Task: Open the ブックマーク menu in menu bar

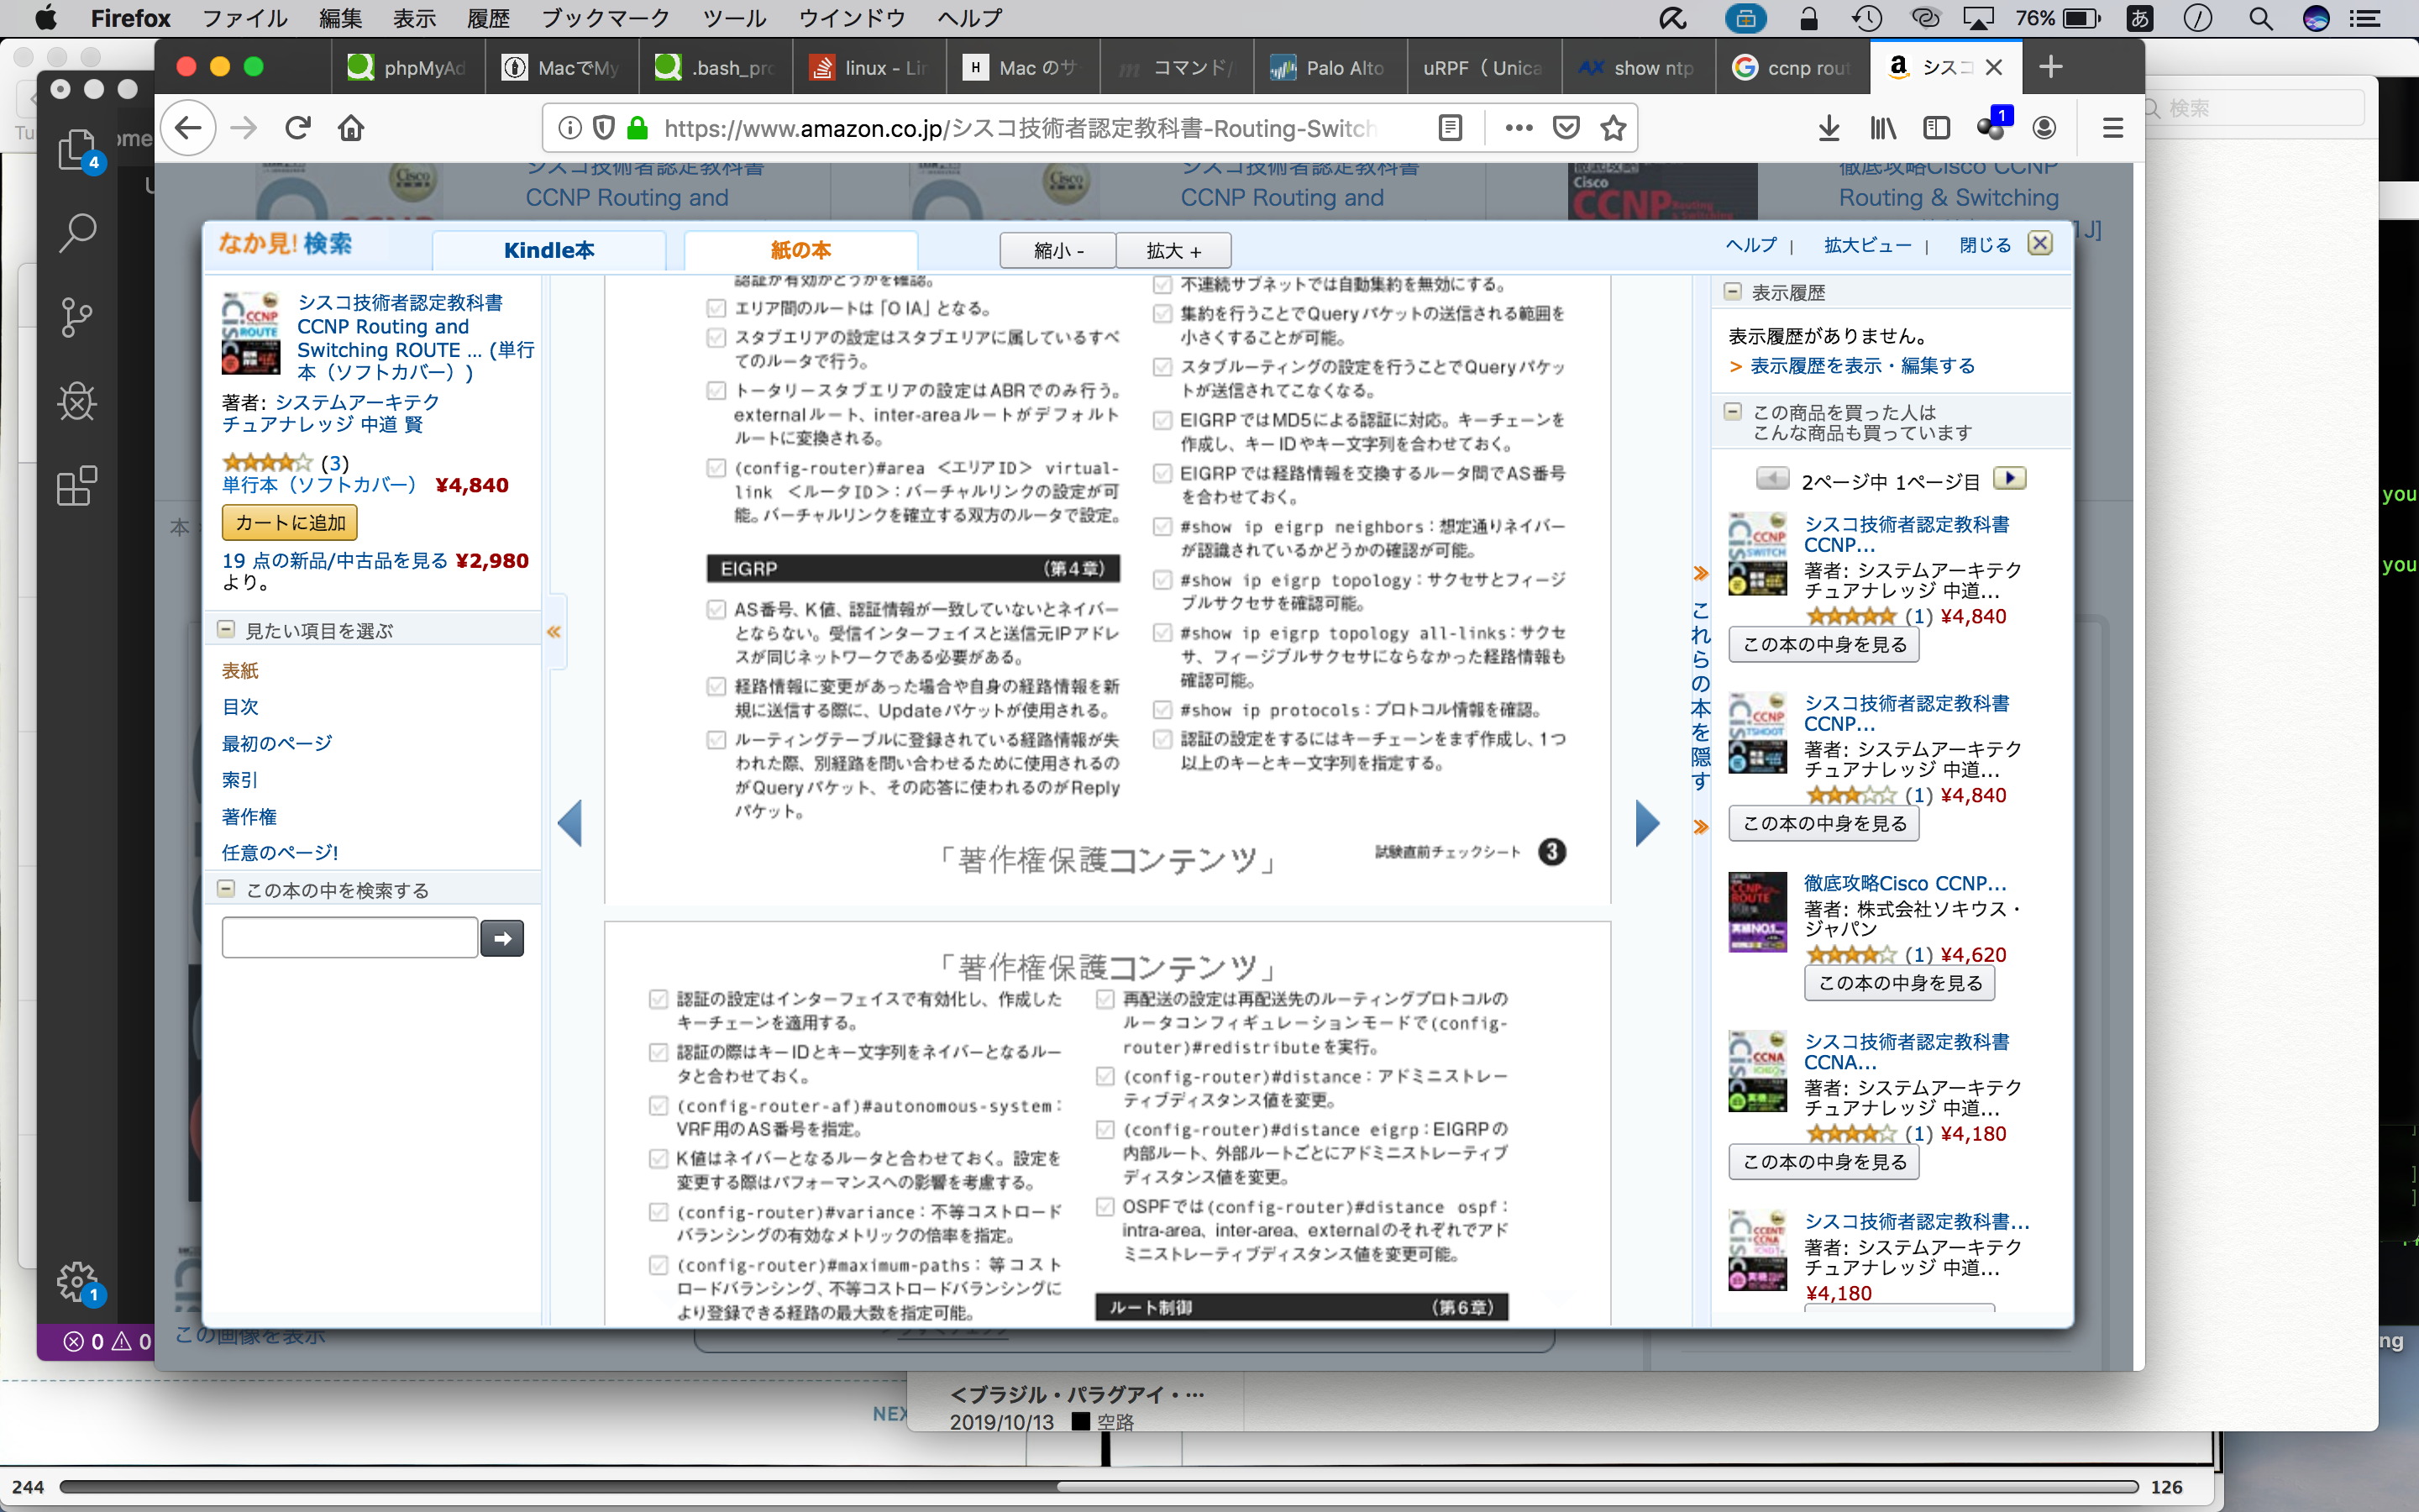Action: (x=605, y=18)
